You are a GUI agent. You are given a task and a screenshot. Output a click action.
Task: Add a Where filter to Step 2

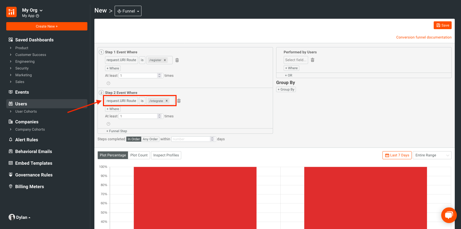pyautogui.click(x=113, y=109)
